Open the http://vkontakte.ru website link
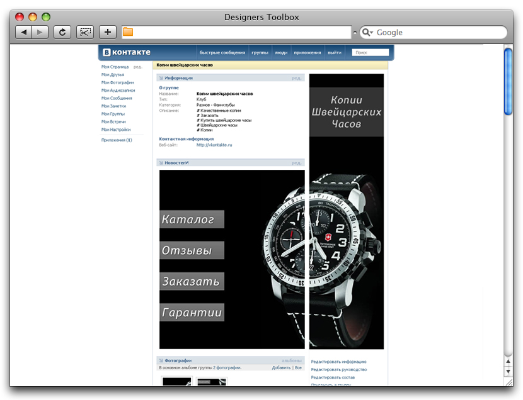523x400 pixels. [x=214, y=145]
